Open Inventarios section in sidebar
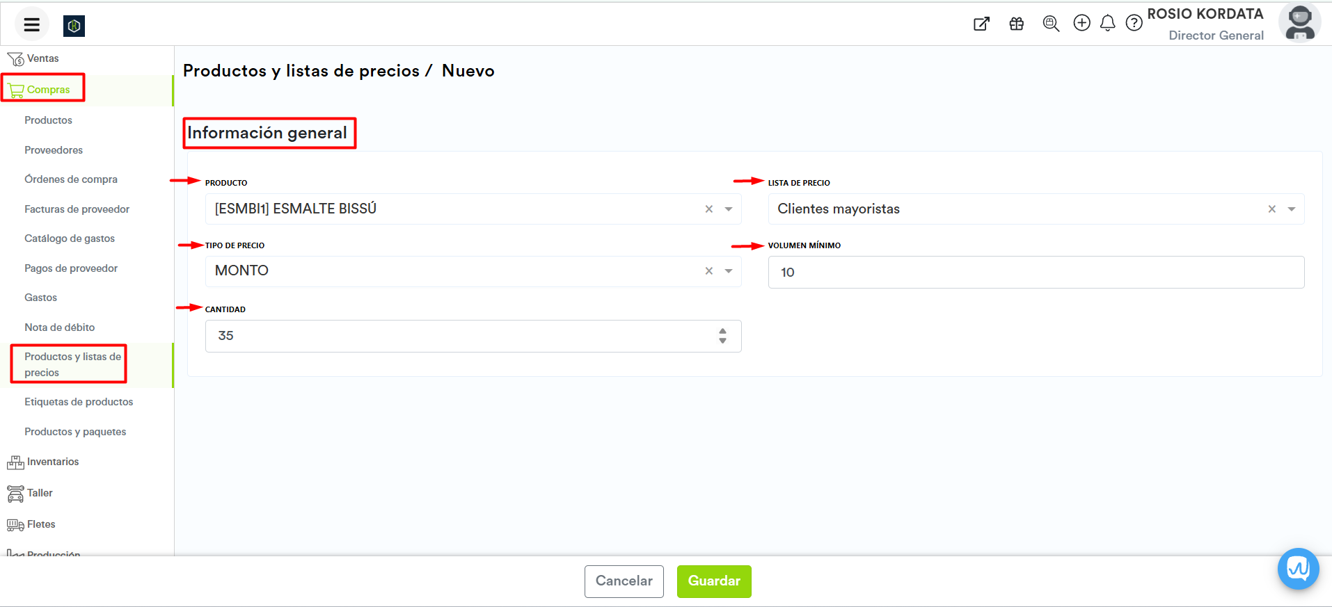 53,462
